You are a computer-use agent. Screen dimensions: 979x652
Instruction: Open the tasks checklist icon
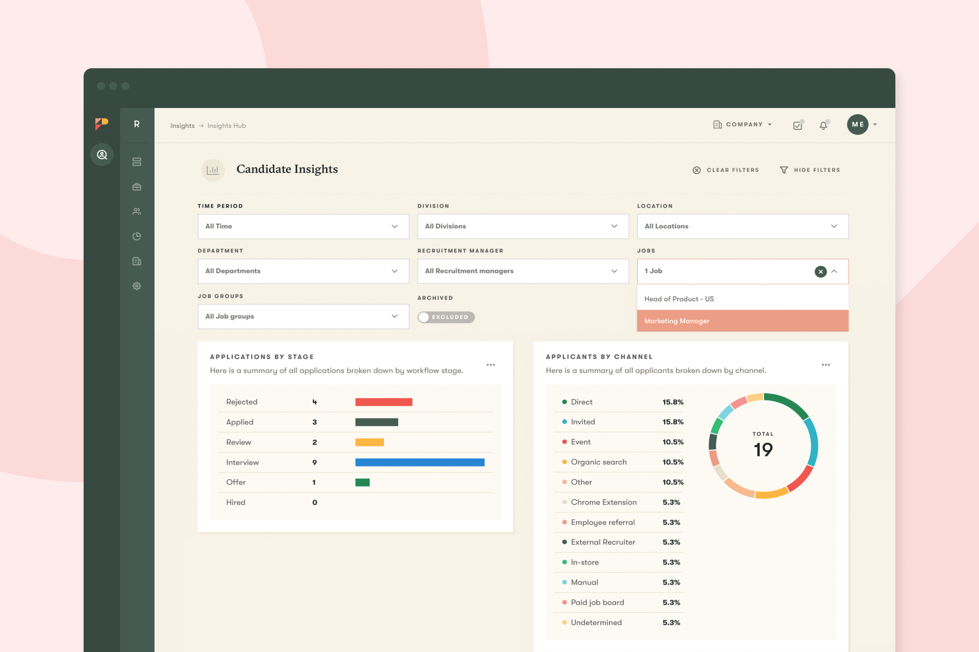pyautogui.click(x=798, y=125)
